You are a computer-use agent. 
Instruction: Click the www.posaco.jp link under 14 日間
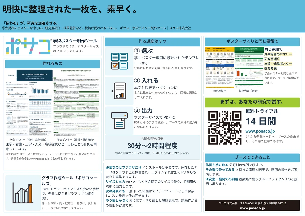260,131
